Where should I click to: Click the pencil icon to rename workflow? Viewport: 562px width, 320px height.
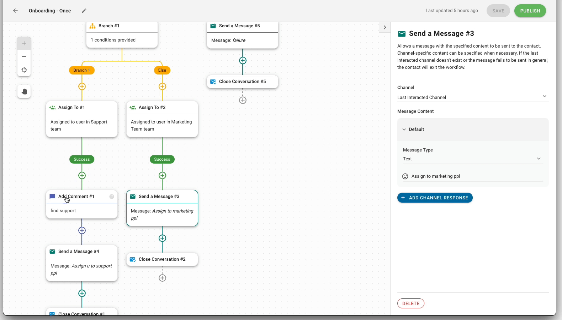(84, 11)
